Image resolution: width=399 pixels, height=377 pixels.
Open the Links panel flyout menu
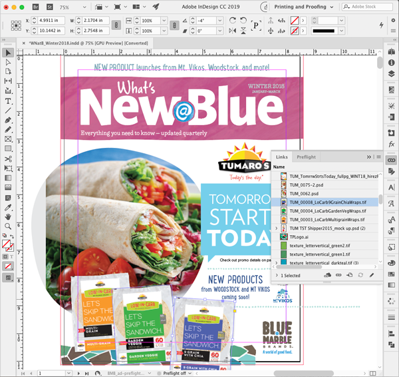pos(378,157)
